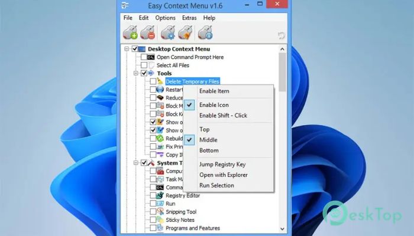414x236 pixels.
Task: Click the About mouse icon with info badge
Action: point(205,32)
